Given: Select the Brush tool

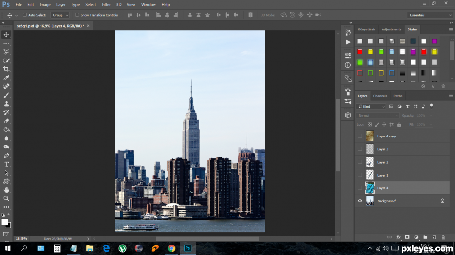Looking at the screenshot, I should pyautogui.click(x=6, y=95).
